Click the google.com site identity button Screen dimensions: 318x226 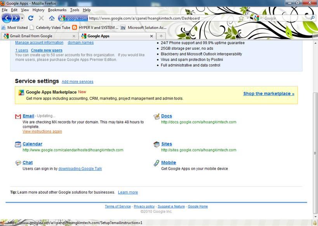(x=73, y=18)
